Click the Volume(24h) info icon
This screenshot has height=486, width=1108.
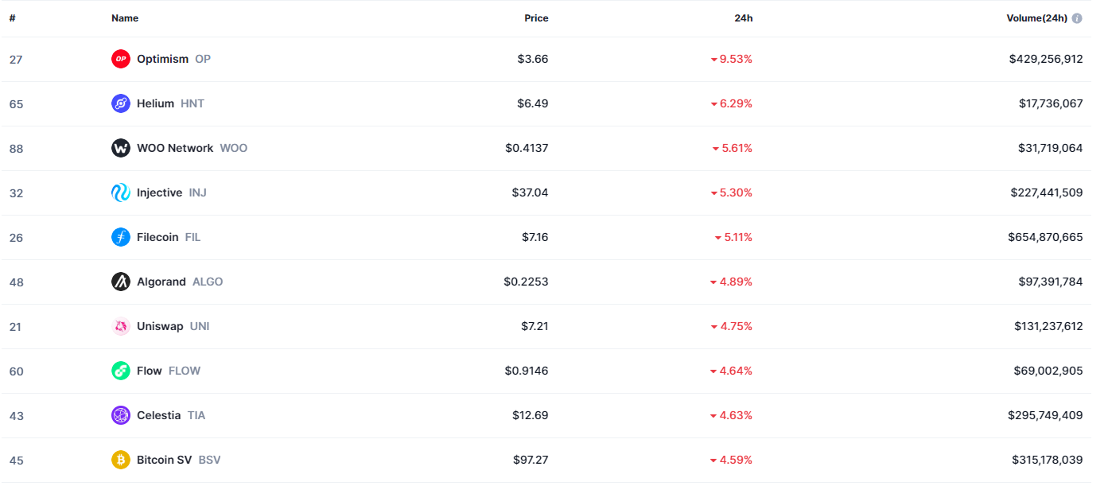1077,18
